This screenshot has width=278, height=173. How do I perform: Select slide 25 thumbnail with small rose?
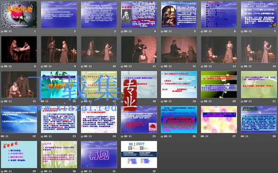point(139,119)
